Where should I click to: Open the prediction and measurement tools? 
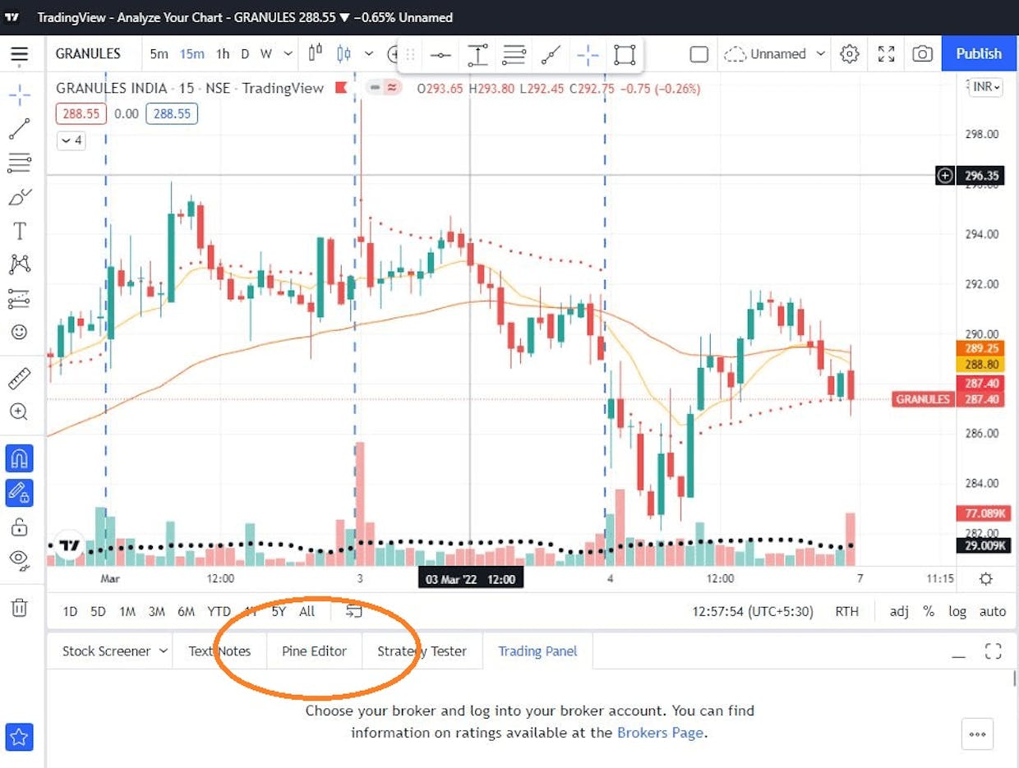[19, 299]
